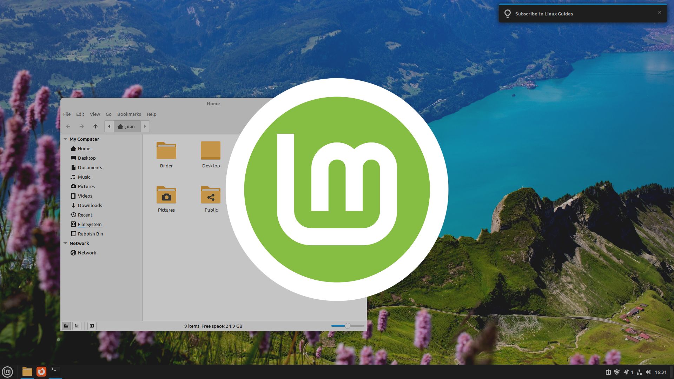Open the File menu
This screenshot has height=379, width=674.
coord(67,114)
